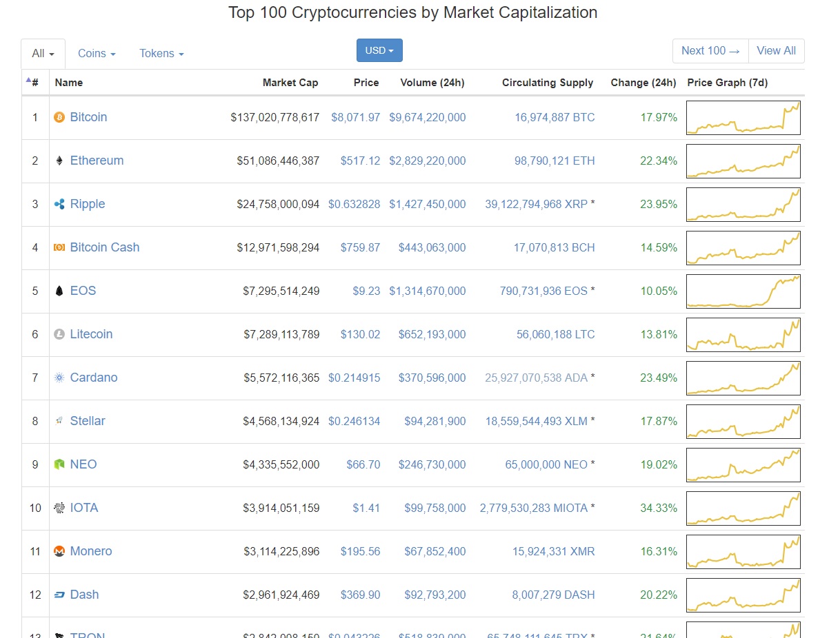
Task: Open Ethereum 7-day price graph
Action: pyautogui.click(x=743, y=161)
